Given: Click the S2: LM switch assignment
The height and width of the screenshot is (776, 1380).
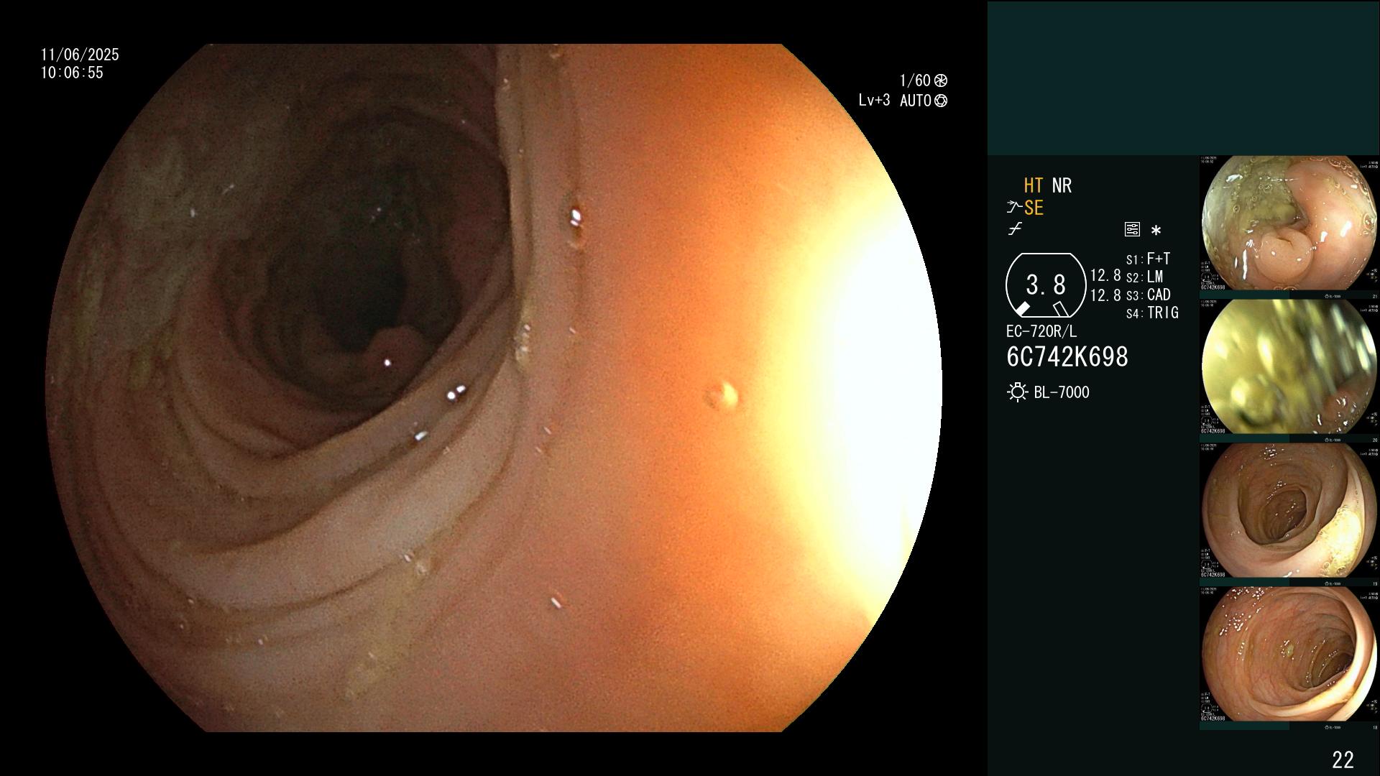Looking at the screenshot, I should pyautogui.click(x=1144, y=277).
